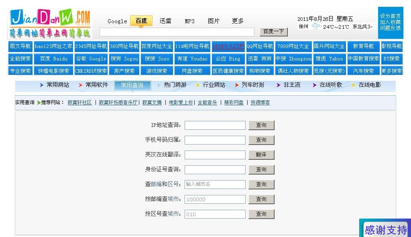Click 加入收藏 to bookmark the site

[x=390, y=22]
